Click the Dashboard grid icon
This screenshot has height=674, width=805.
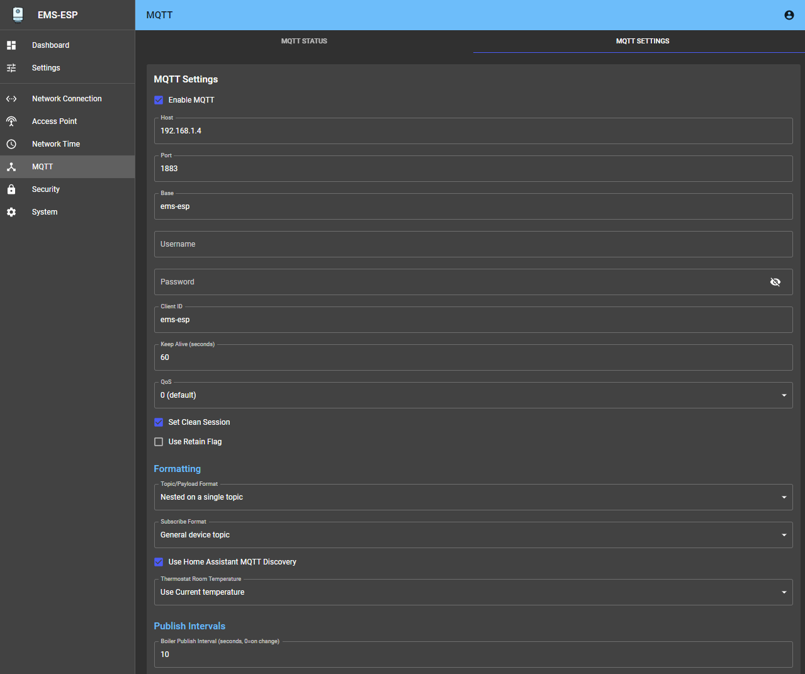[11, 45]
